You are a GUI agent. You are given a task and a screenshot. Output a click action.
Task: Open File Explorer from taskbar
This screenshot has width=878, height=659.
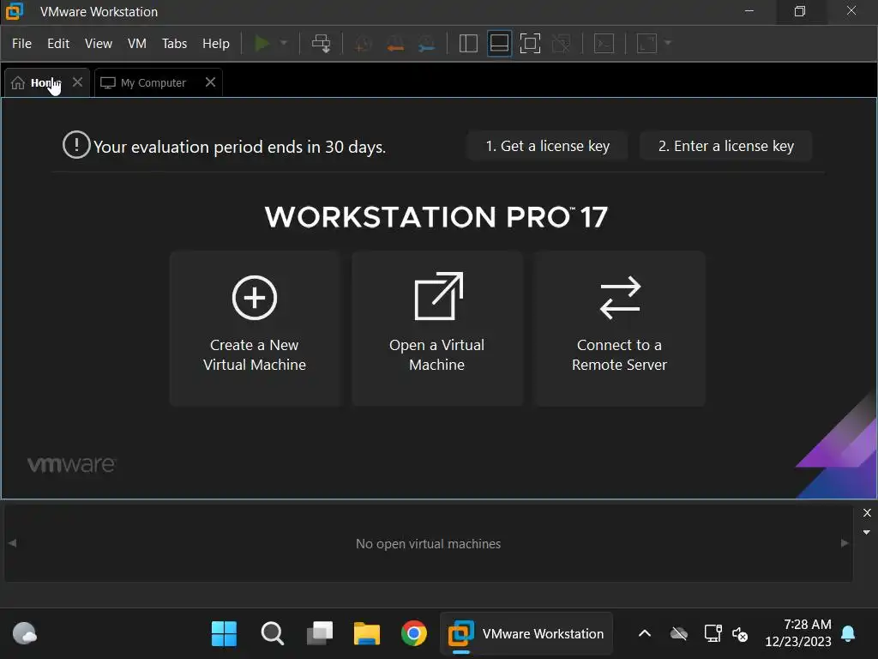(x=367, y=634)
